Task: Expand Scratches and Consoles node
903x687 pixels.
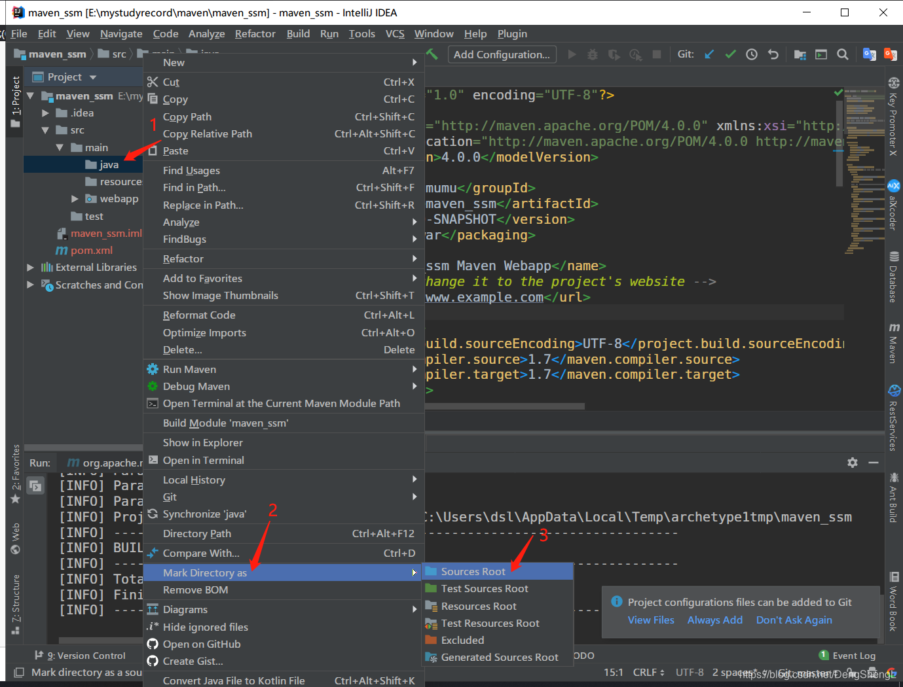Action: pyautogui.click(x=30, y=285)
